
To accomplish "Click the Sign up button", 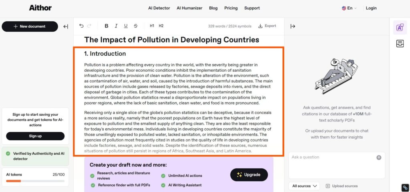I will click(x=35, y=136).
